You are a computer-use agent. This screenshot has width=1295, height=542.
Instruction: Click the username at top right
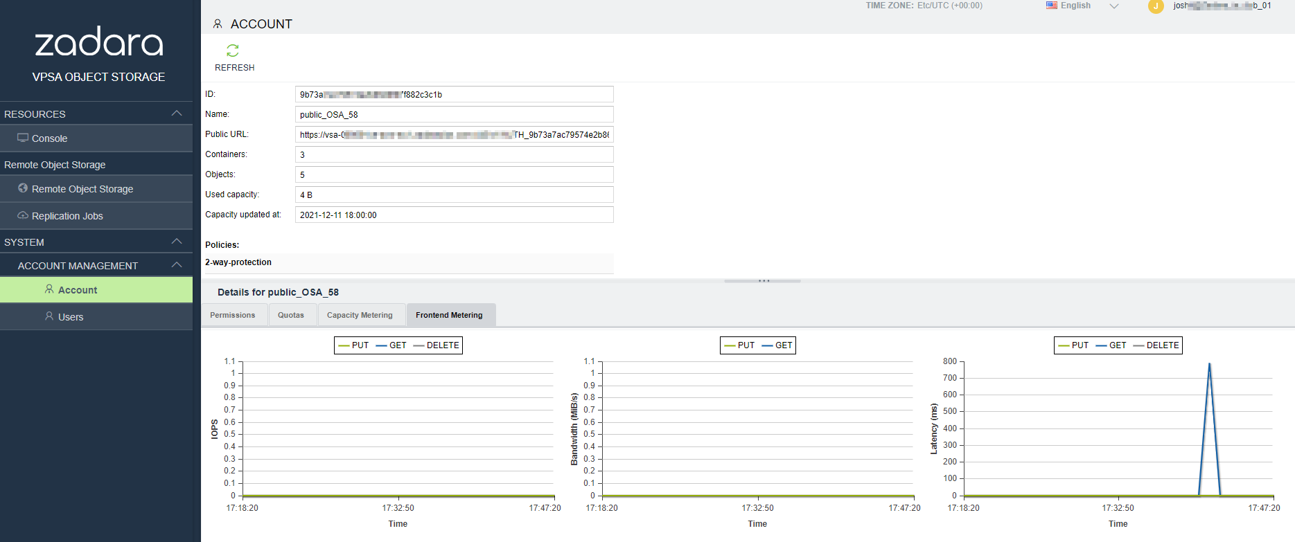[x=1222, y=6]
